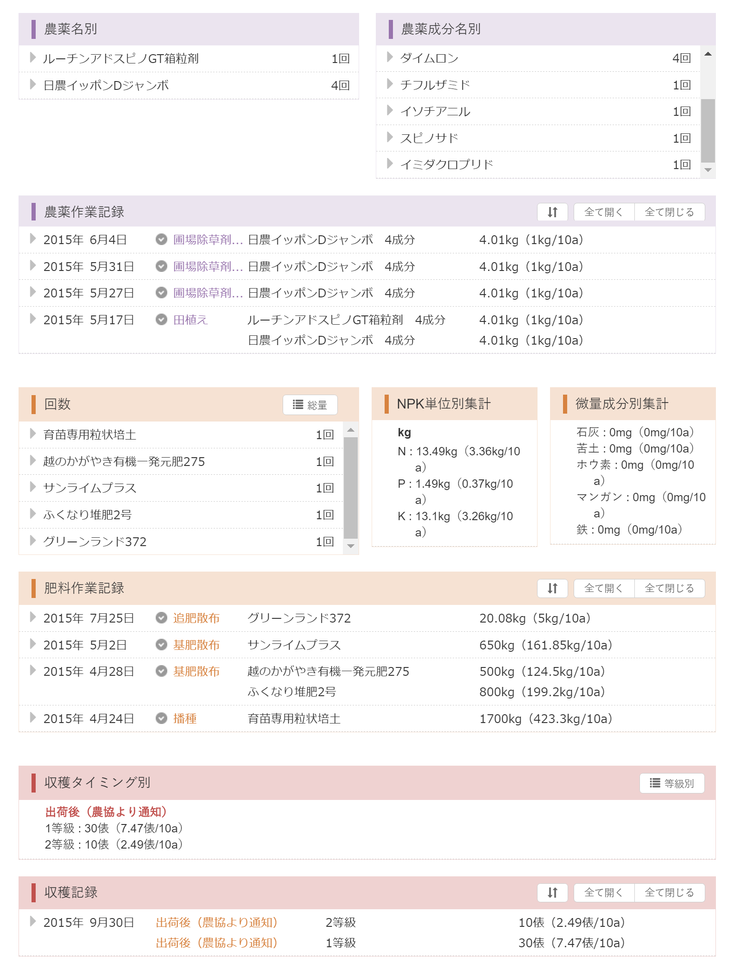
Task: Expand the ダイムロン ingredient row
Action: pyautogui.click(x=390, y=57)
